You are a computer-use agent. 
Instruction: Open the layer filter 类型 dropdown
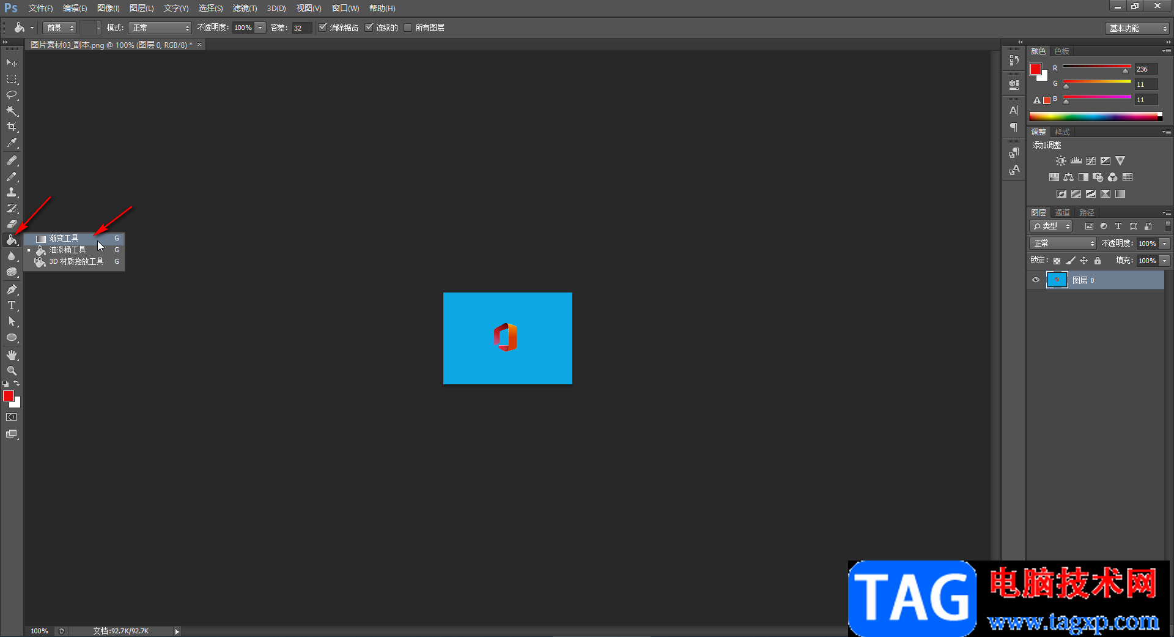tap(1051, 226)
